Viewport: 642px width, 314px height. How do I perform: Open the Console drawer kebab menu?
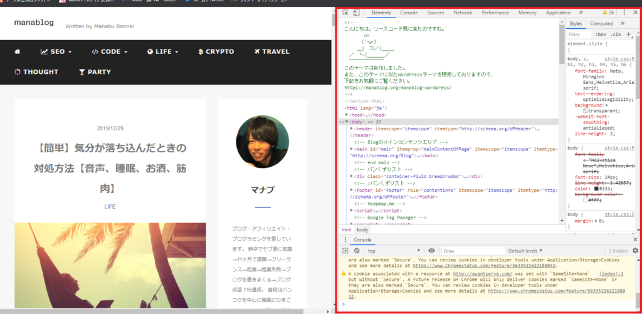click(x=345, y=240)
